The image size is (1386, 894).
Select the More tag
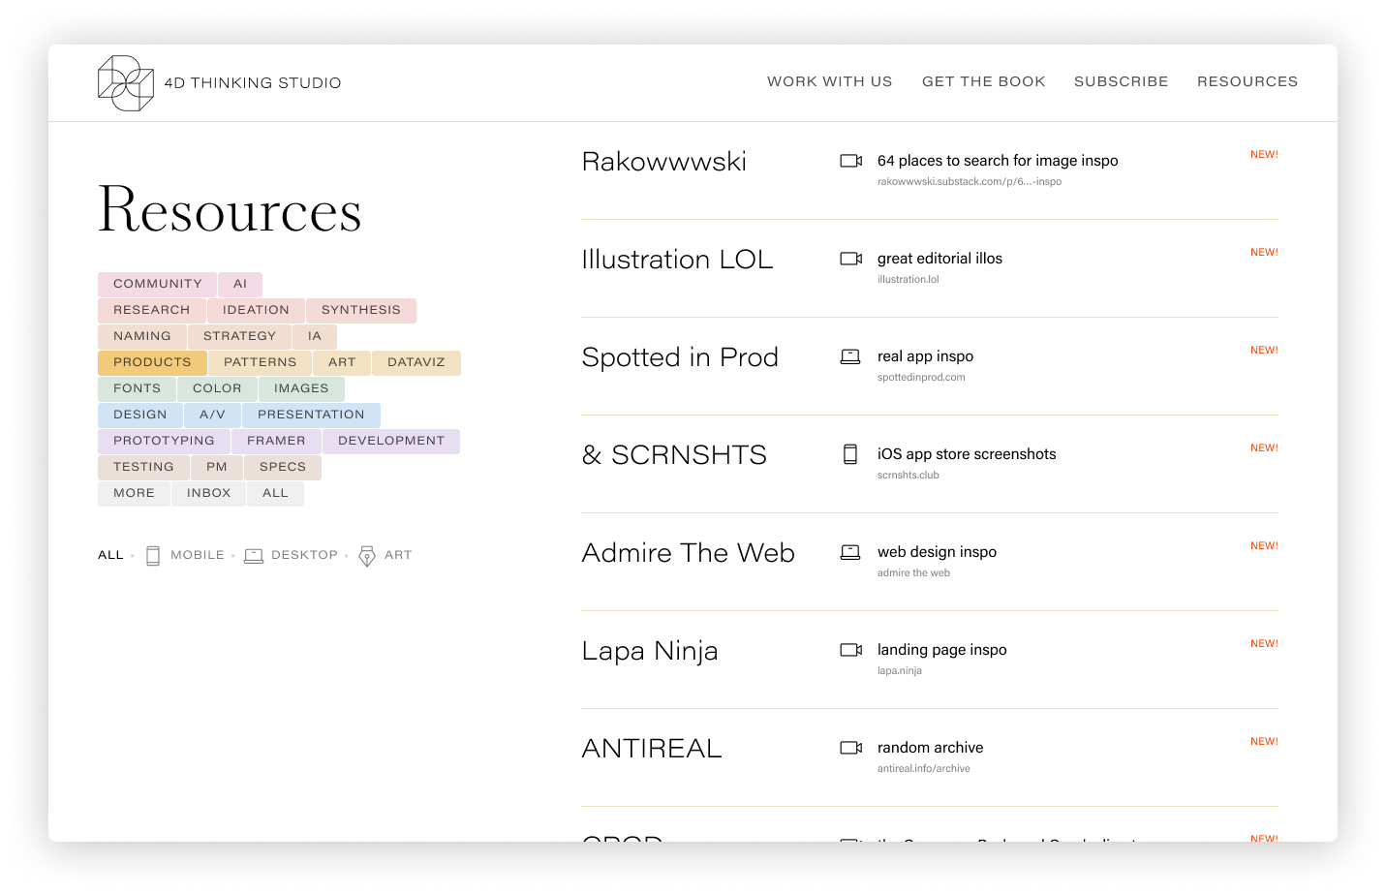click(134, 493)
